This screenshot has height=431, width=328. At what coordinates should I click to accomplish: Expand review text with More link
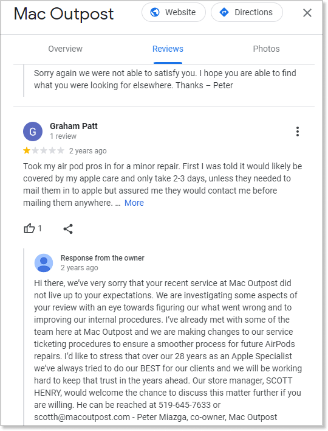pyautogui.click(x=134, y=203)
